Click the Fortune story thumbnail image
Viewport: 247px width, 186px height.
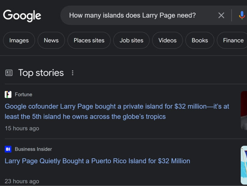(x=244, y=111)
